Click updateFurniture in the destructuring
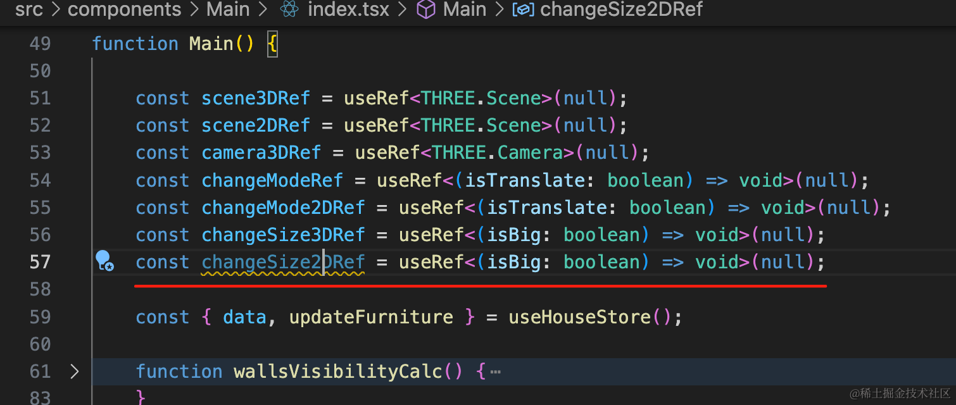Screen dimensions: 956x405 click(x=371, y=317)
